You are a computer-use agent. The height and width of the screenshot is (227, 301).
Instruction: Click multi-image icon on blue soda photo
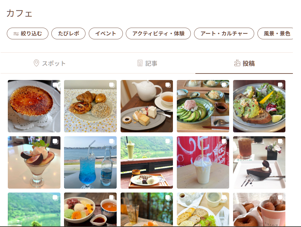pos(111,141)
